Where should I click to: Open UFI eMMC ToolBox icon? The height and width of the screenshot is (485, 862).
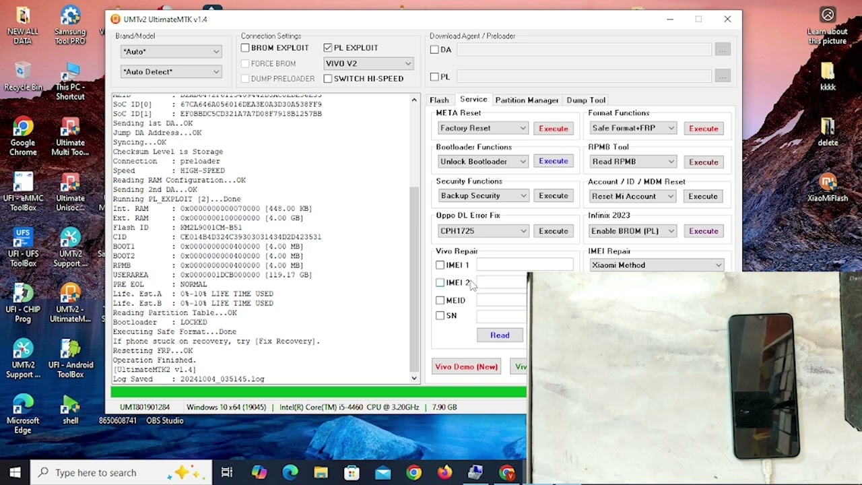23,193
